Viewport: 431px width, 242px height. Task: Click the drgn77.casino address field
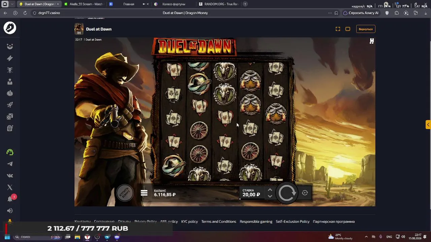point(49,13)
